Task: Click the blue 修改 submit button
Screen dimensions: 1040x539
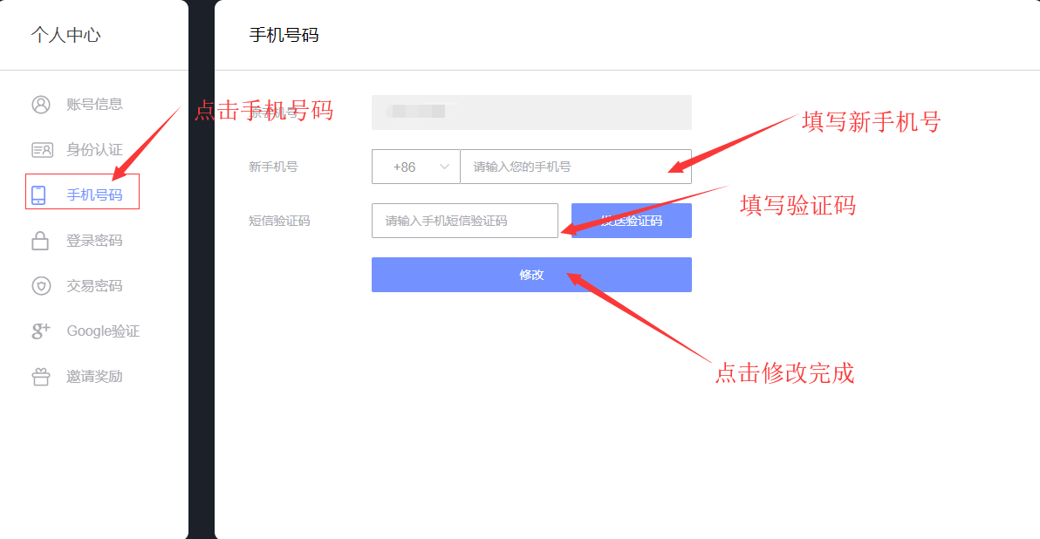Action: click(x=531, y=275)
